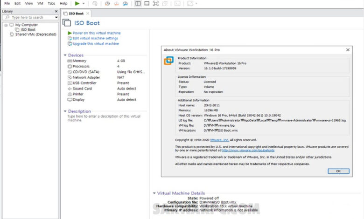Click Upgrade this virtual machine

tap(96, 44)
